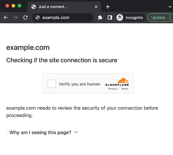Open the new tab plus button
The width and height of the screenshot is (173, 155).
[108, 7]
